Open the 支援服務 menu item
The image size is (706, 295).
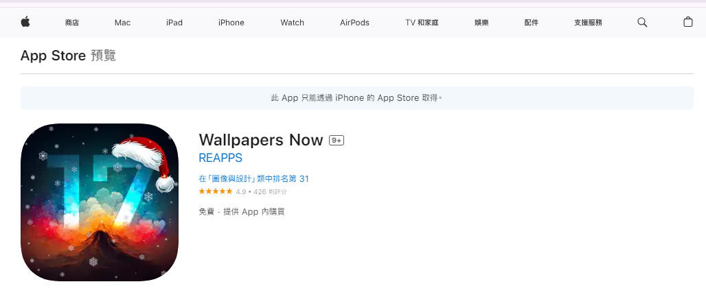[588, 23]
